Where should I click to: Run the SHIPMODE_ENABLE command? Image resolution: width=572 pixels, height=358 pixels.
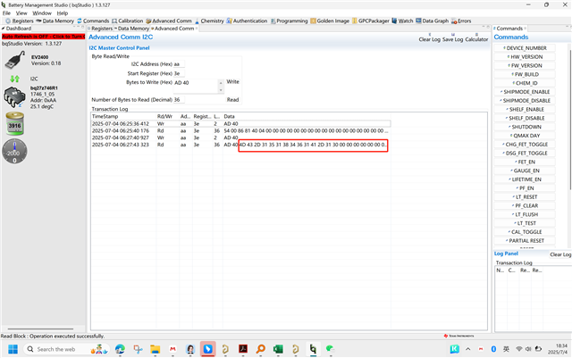coord(525,92)
